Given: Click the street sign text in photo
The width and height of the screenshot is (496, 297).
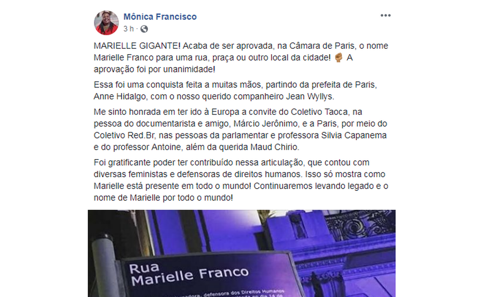Looking at the screenshot, I should [189, 274].
